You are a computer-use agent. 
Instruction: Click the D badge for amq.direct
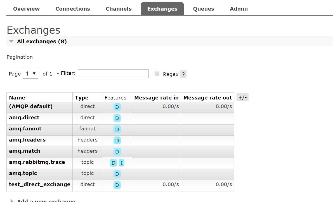tap(117, 118)
